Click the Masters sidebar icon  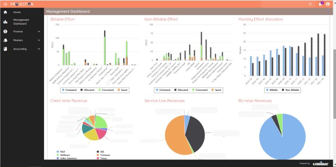(x=5, y=40)
